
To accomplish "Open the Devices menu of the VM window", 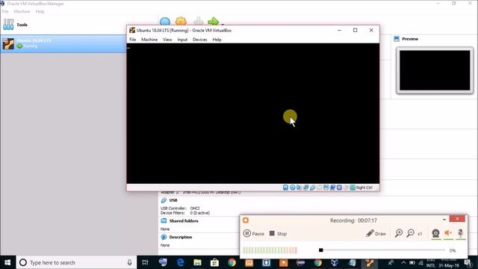I will (200, 40).
